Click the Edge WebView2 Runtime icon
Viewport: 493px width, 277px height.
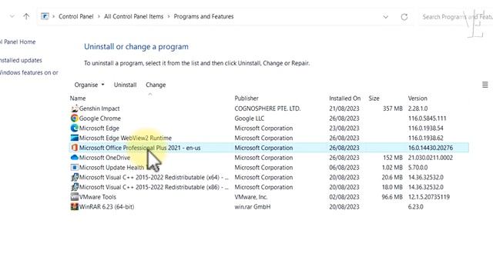75,138
